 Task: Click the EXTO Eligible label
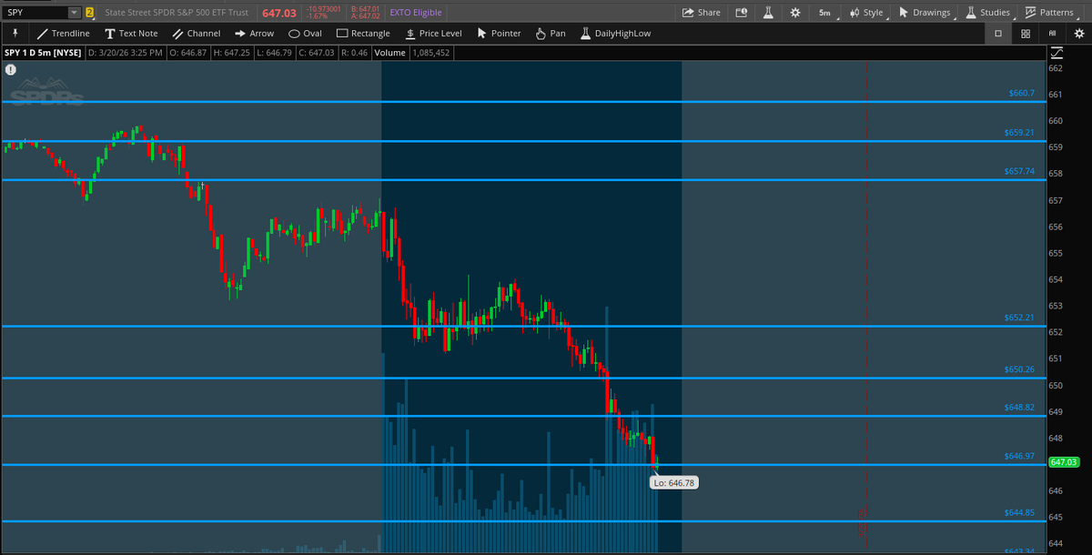tap(415, 12)
